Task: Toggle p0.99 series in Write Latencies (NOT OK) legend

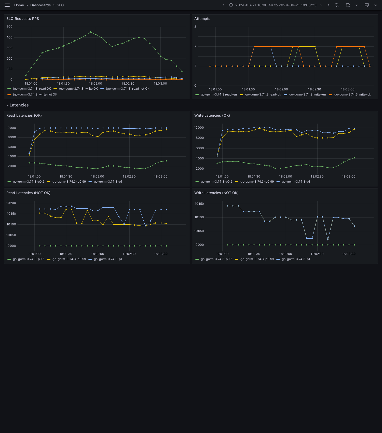Action: tap(257, 259)
